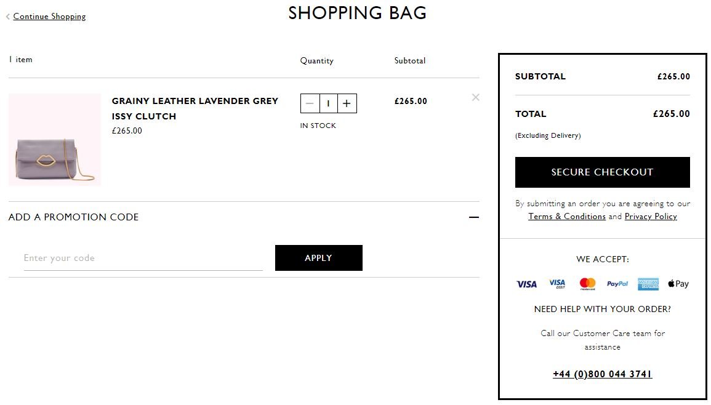711x405 pixels.
Task: Open the lavender grey clutch product thumbnail
Action: pyautogui.click(x=54, y=140)
